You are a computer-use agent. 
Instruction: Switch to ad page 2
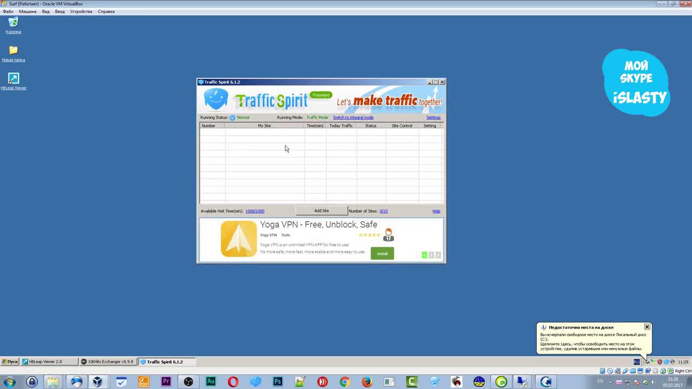point(431,255)
